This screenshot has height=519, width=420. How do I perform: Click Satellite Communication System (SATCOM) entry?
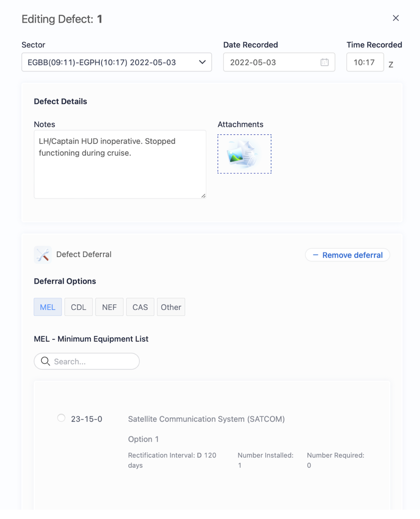206,419
